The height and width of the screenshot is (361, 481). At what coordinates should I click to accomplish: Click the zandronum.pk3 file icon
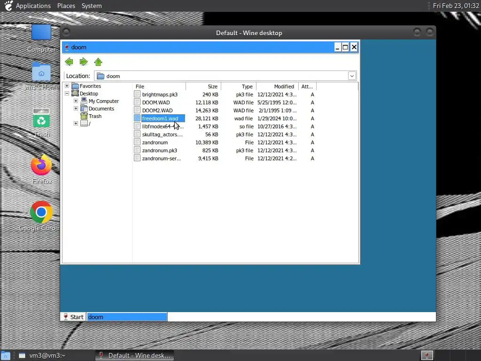click(x=137, y=150)
